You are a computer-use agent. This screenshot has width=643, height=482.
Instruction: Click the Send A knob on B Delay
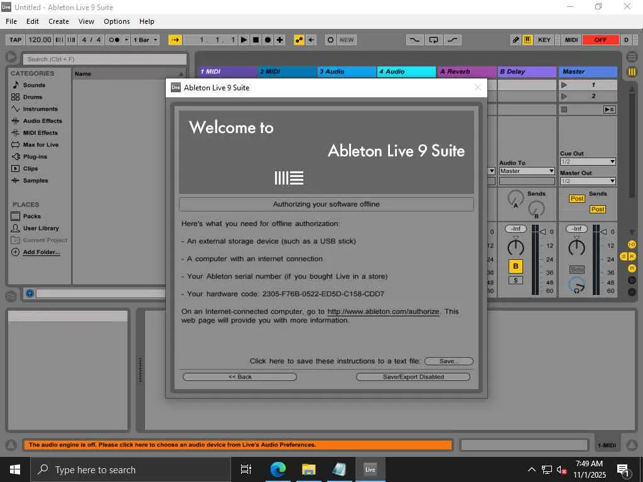(516, 198)
